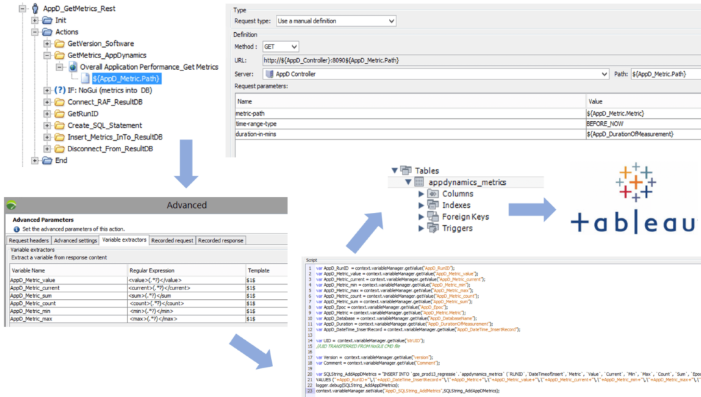Collapse the Actions folder node
Viewport: 701px width, 397px height.
[x=34, y=31]
